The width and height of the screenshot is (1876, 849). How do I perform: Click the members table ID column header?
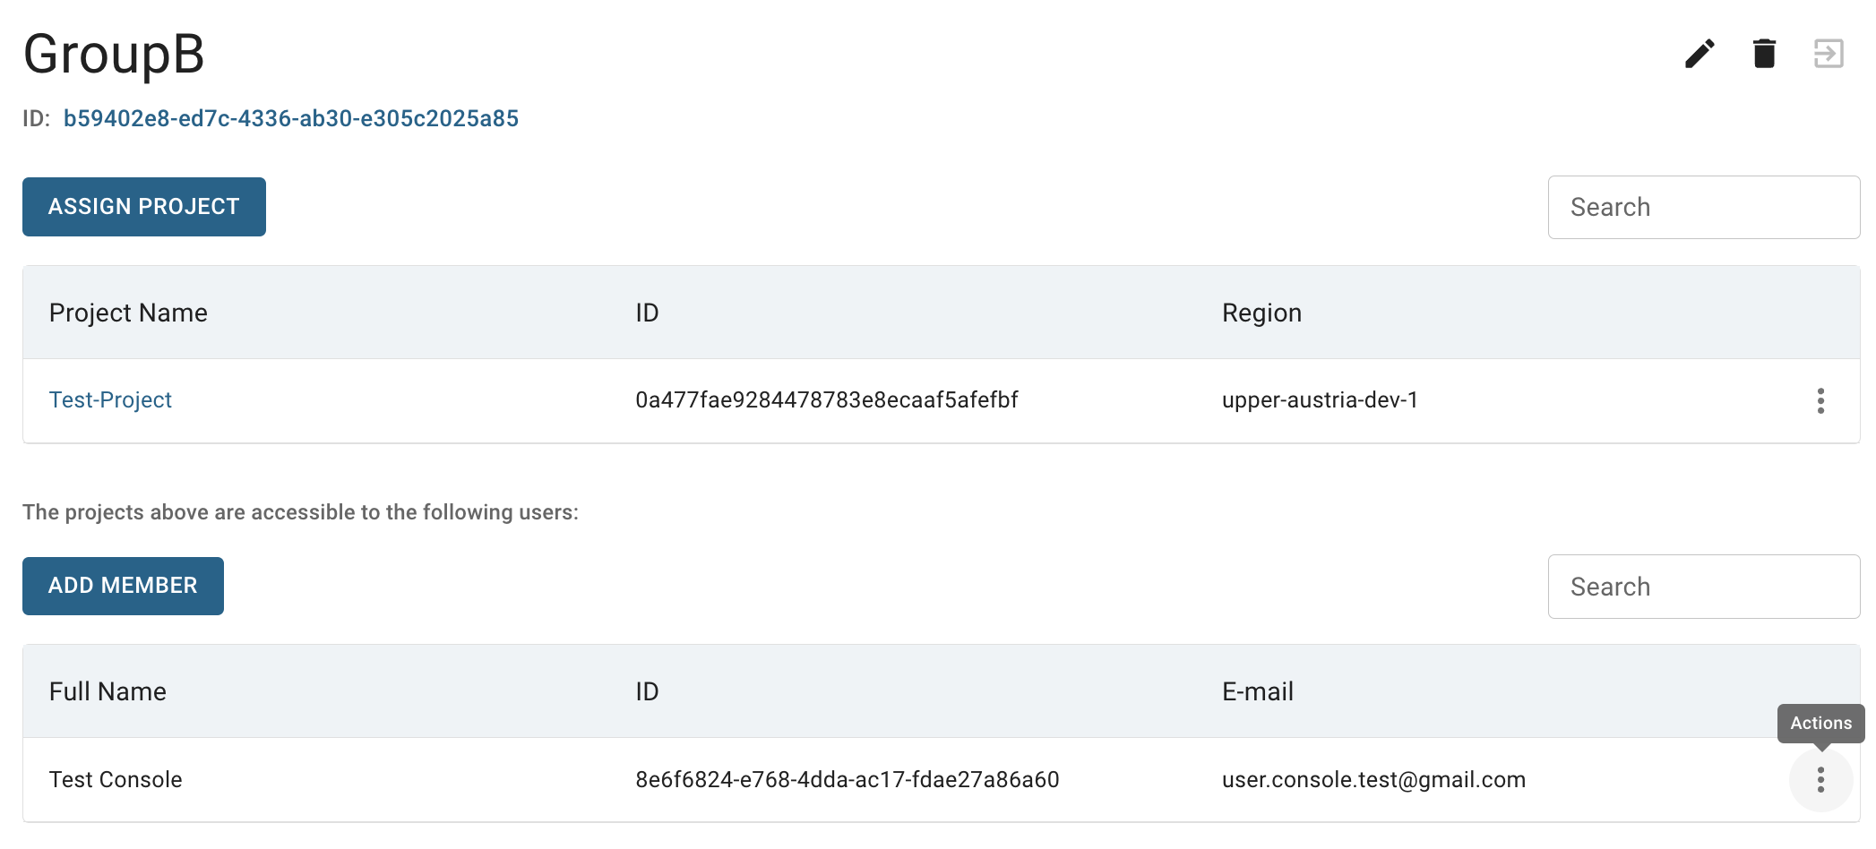tap(647, 691)
